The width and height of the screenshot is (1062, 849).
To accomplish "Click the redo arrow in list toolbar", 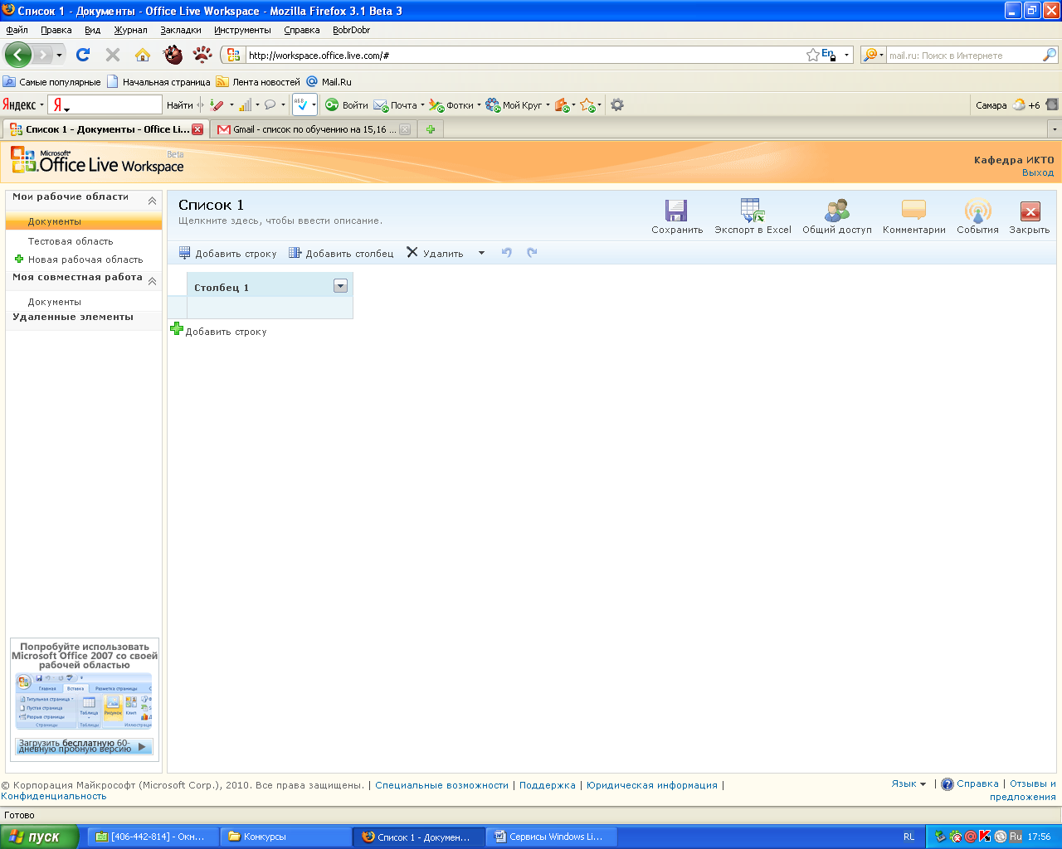I will click(x=532, y=253).
